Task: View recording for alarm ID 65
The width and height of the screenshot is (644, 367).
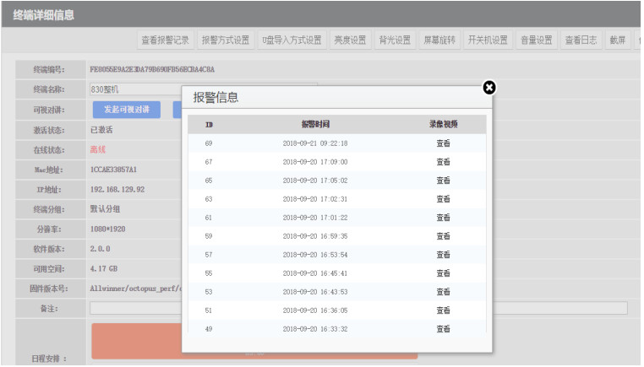Action: [x=443, y=181]
